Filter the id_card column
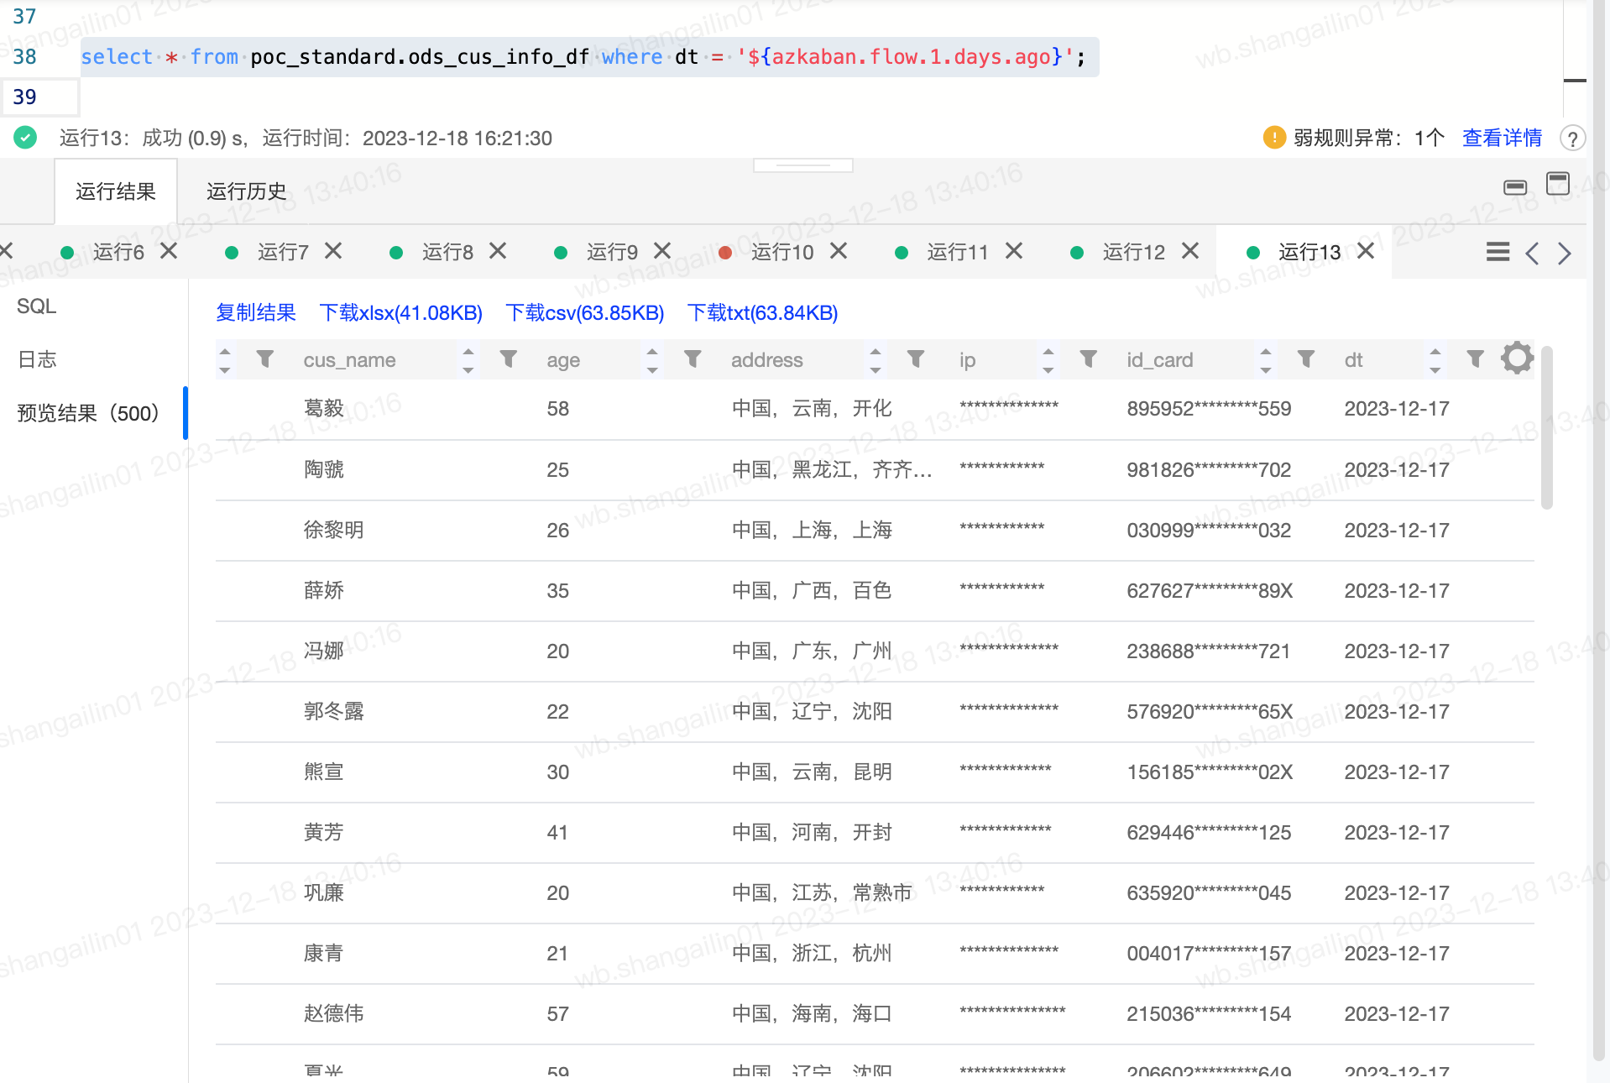1610x1083 pixels. click(x=1306, y=359)
